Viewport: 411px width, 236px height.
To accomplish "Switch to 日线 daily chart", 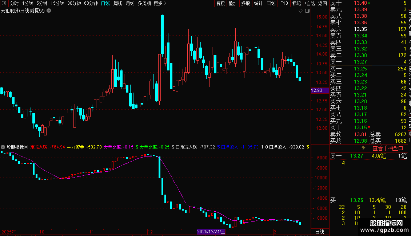I will tap(105, 3).
